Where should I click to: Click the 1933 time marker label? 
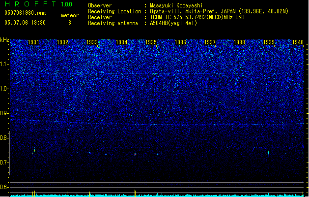coord(92,42)
